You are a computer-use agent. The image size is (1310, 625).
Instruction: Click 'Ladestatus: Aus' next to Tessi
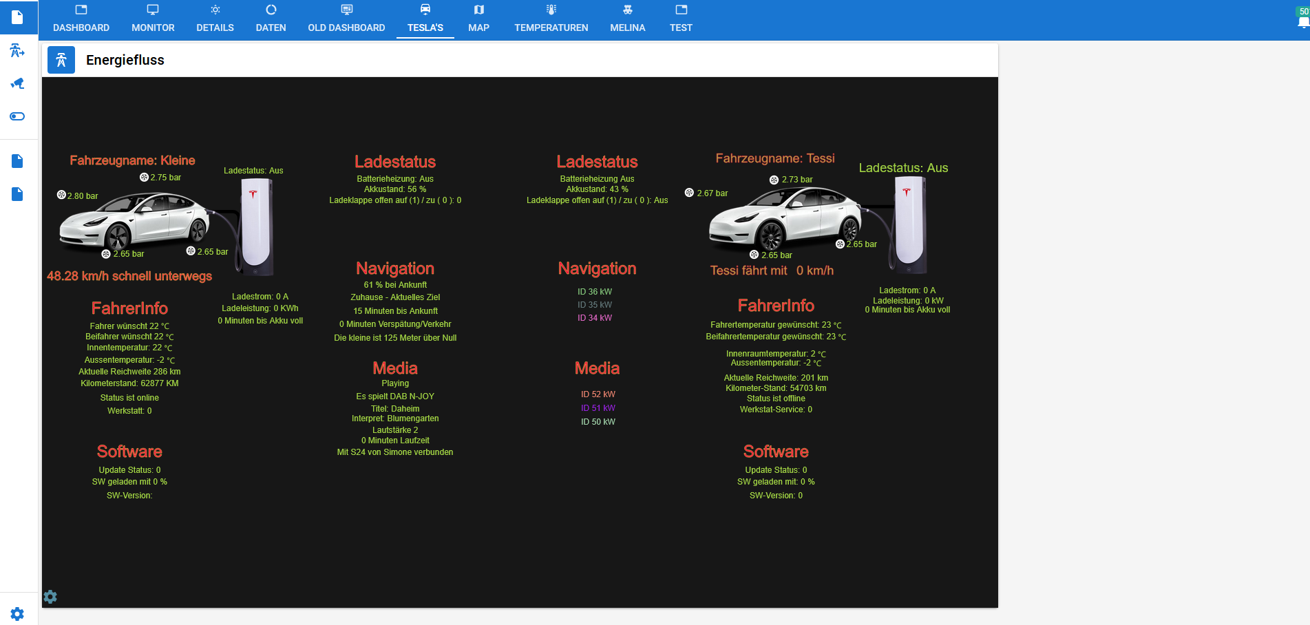tap(903, 168)
